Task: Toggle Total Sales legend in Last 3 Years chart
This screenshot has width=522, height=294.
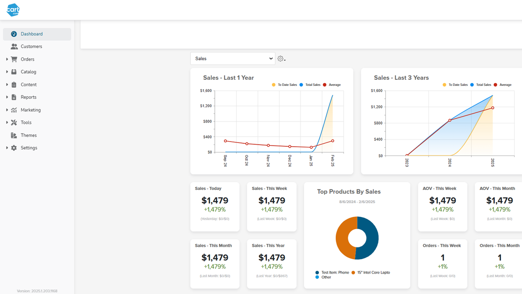Action: 480,85
